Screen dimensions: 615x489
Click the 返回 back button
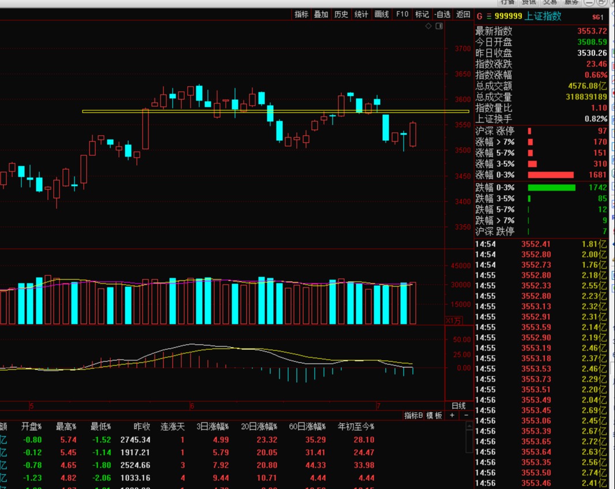(x=463, y=14)
